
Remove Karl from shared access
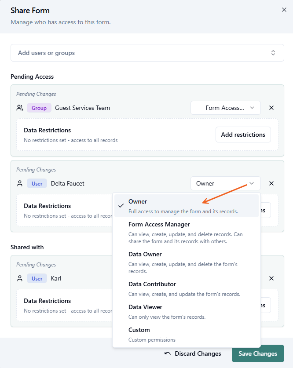point(271,278)
